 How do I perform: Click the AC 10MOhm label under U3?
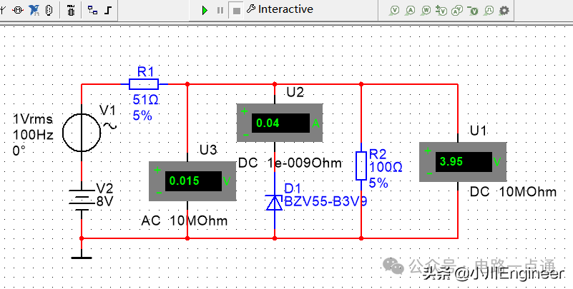[185, 220]
